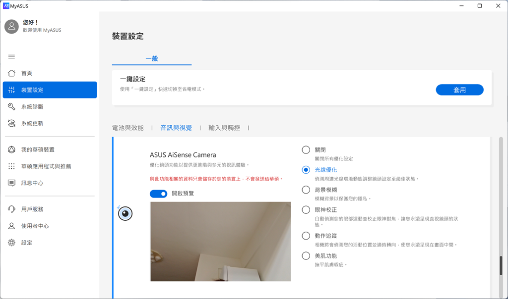Viewport: 508px width, 299px height.
Task: Click the user profile avatar
Action: 12,27
